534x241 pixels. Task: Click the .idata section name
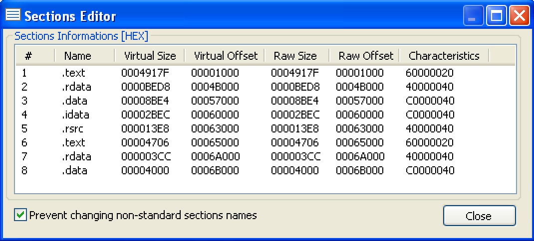pos(75,115)
